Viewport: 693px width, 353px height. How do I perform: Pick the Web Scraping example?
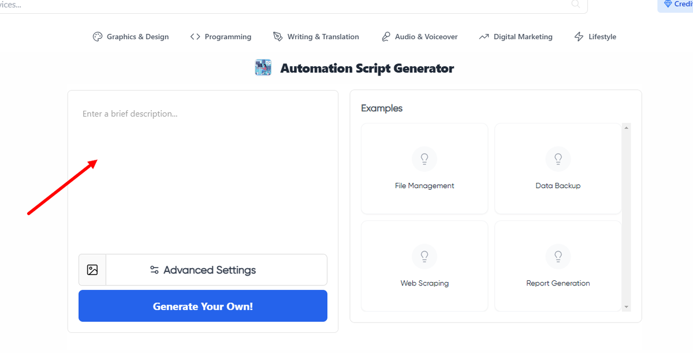424,266
